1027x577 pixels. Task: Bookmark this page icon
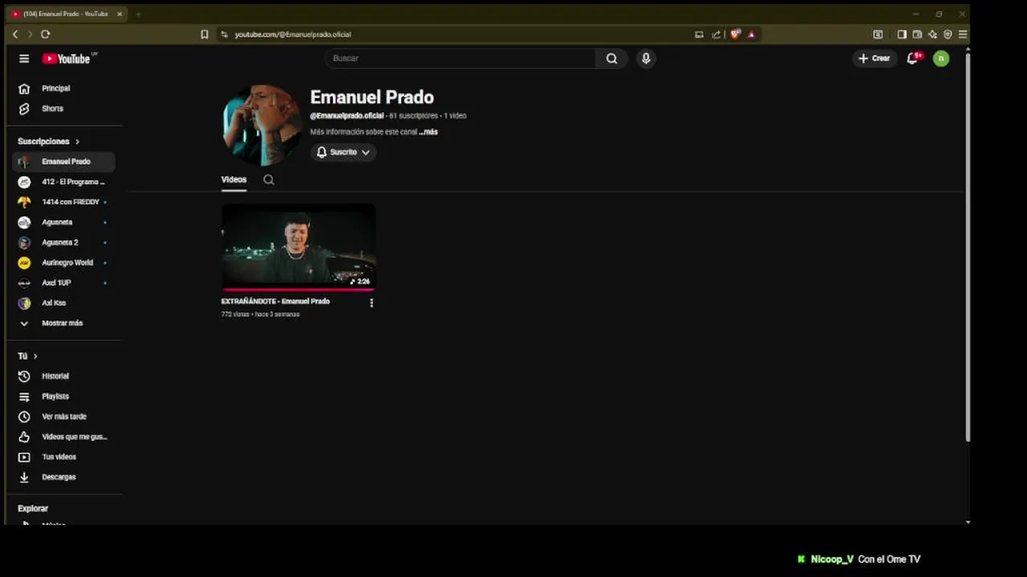click(205, 34)
